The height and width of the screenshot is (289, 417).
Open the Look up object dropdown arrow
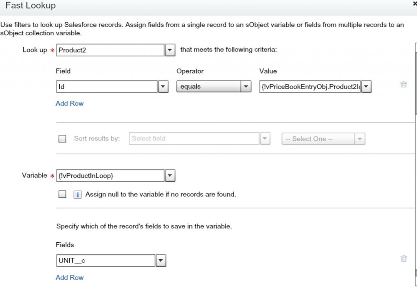(x=170, y=50)
